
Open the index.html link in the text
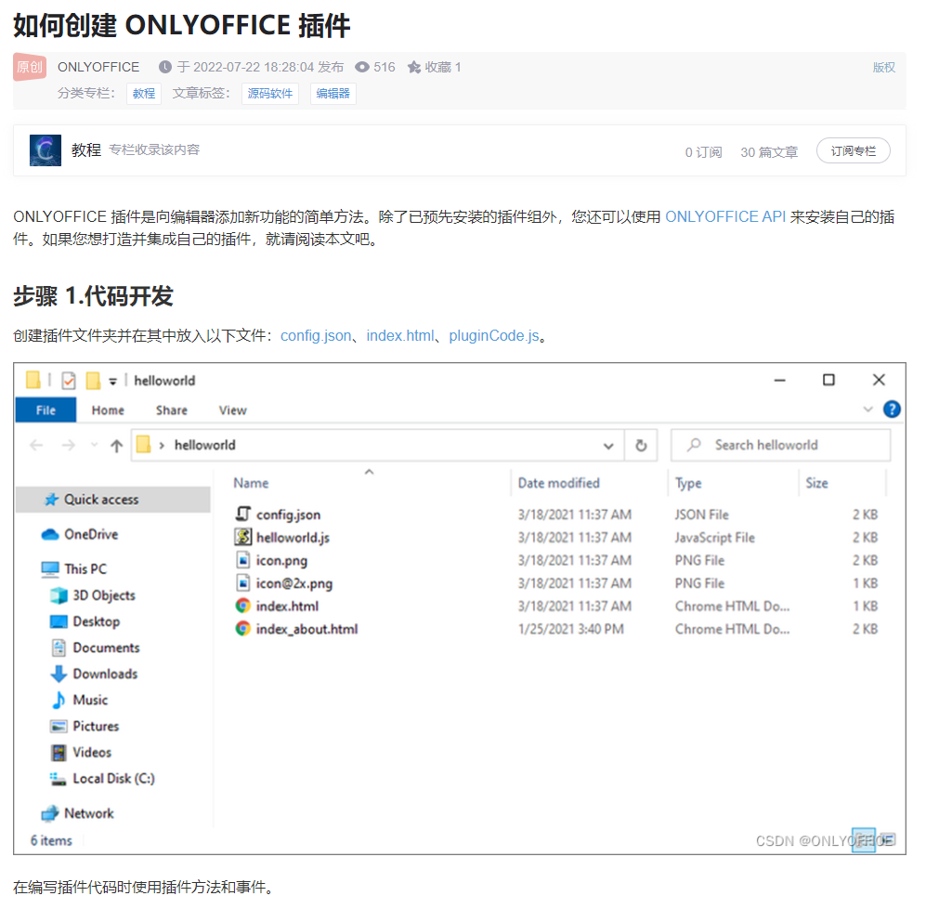pos(400,336)
